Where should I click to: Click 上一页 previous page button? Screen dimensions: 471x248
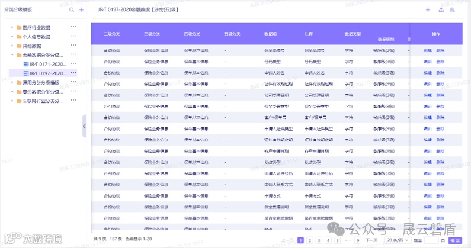[287, 240]
